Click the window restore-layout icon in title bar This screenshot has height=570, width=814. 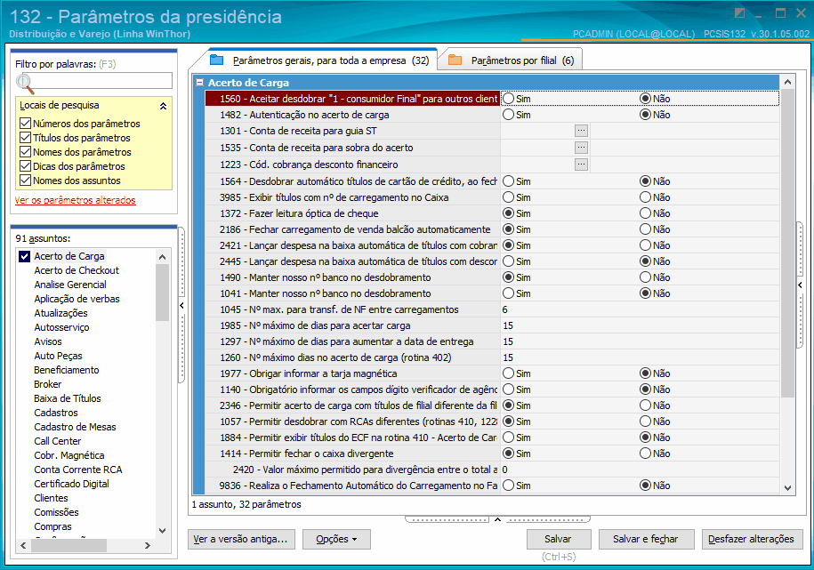point(740,13)
